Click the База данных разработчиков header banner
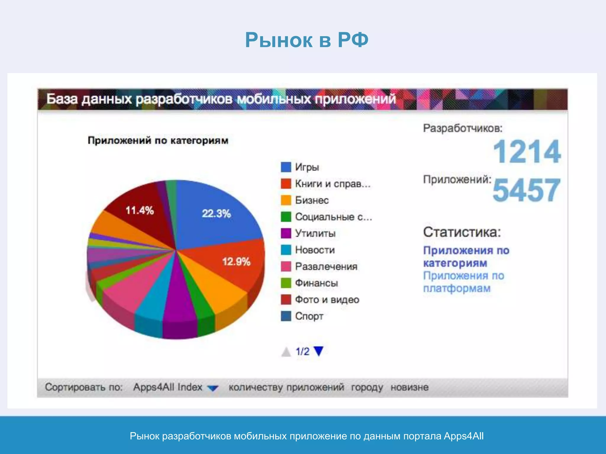The image size is (606, 454). (x=302, y=99)
